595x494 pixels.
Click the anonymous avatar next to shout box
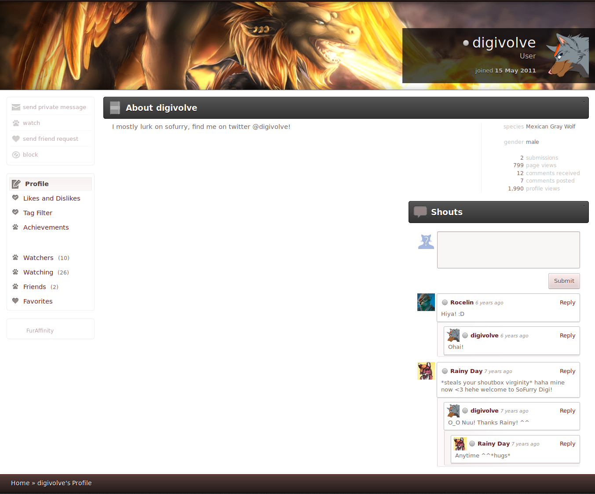(426, 241)
